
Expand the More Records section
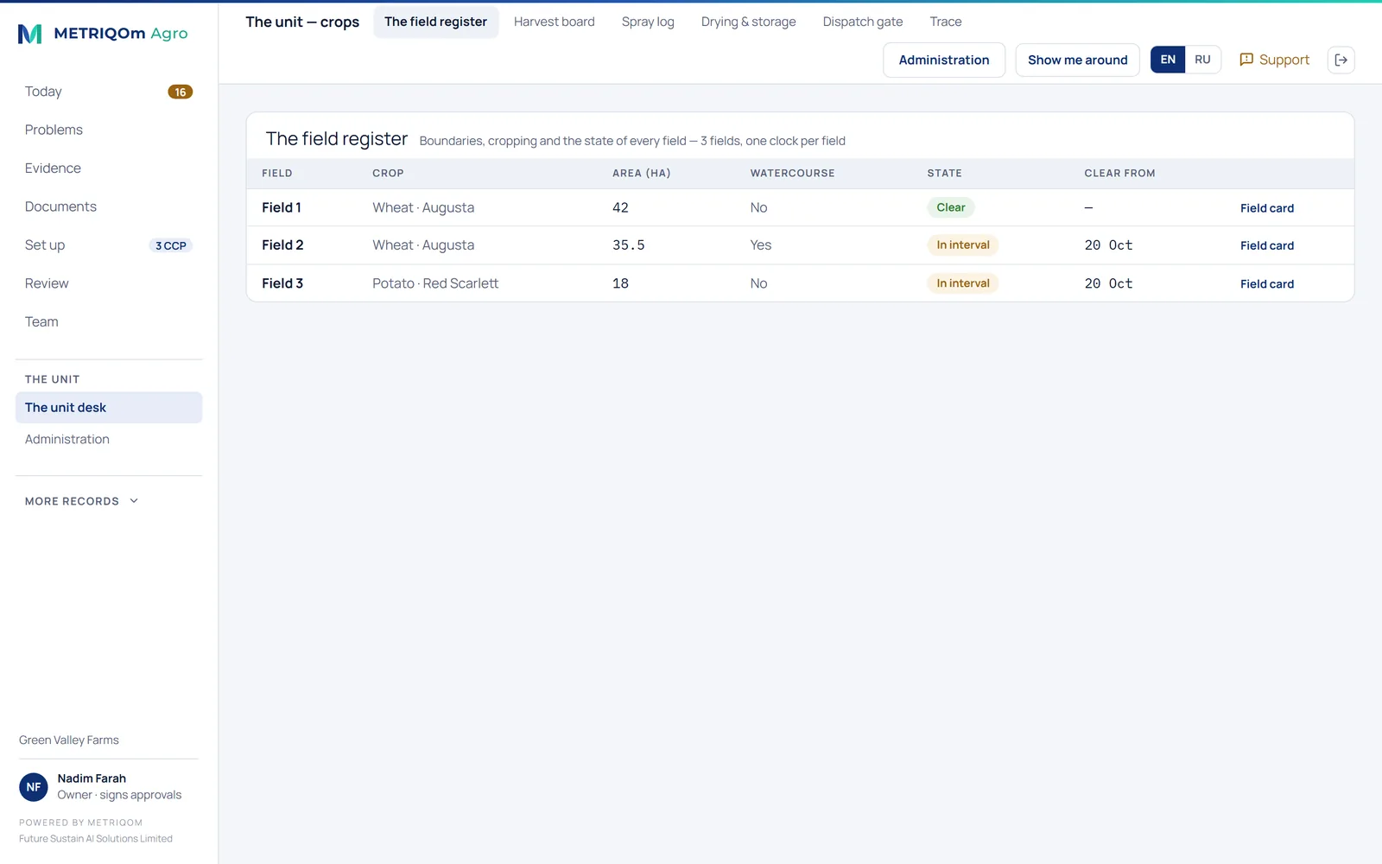(82, 501)
